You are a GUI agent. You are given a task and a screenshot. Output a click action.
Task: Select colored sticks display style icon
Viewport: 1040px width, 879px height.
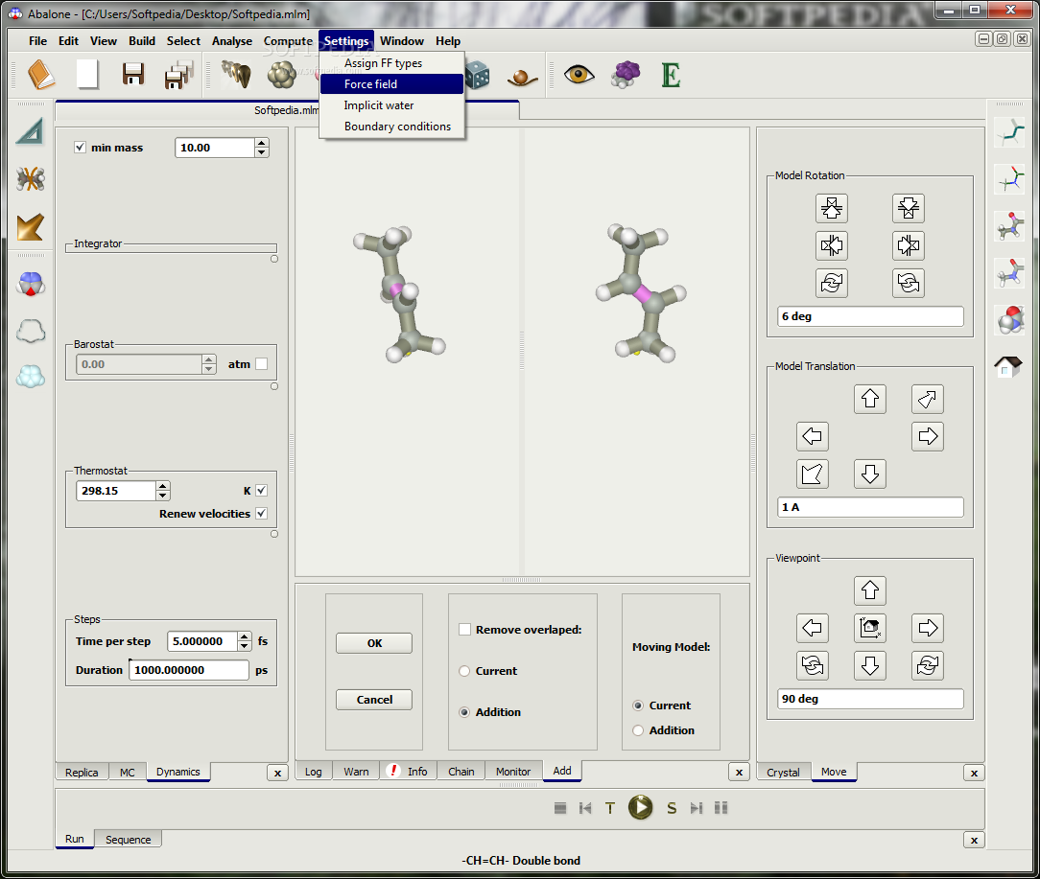1009,179
